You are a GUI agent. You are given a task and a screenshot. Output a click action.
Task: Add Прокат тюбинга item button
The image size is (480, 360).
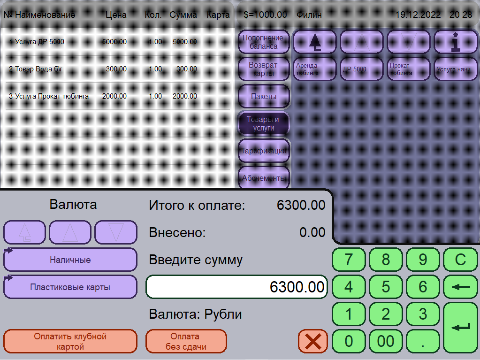click(x=409, y=69)
